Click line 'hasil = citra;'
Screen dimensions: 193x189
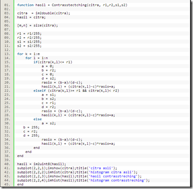(x=31, y=17)
